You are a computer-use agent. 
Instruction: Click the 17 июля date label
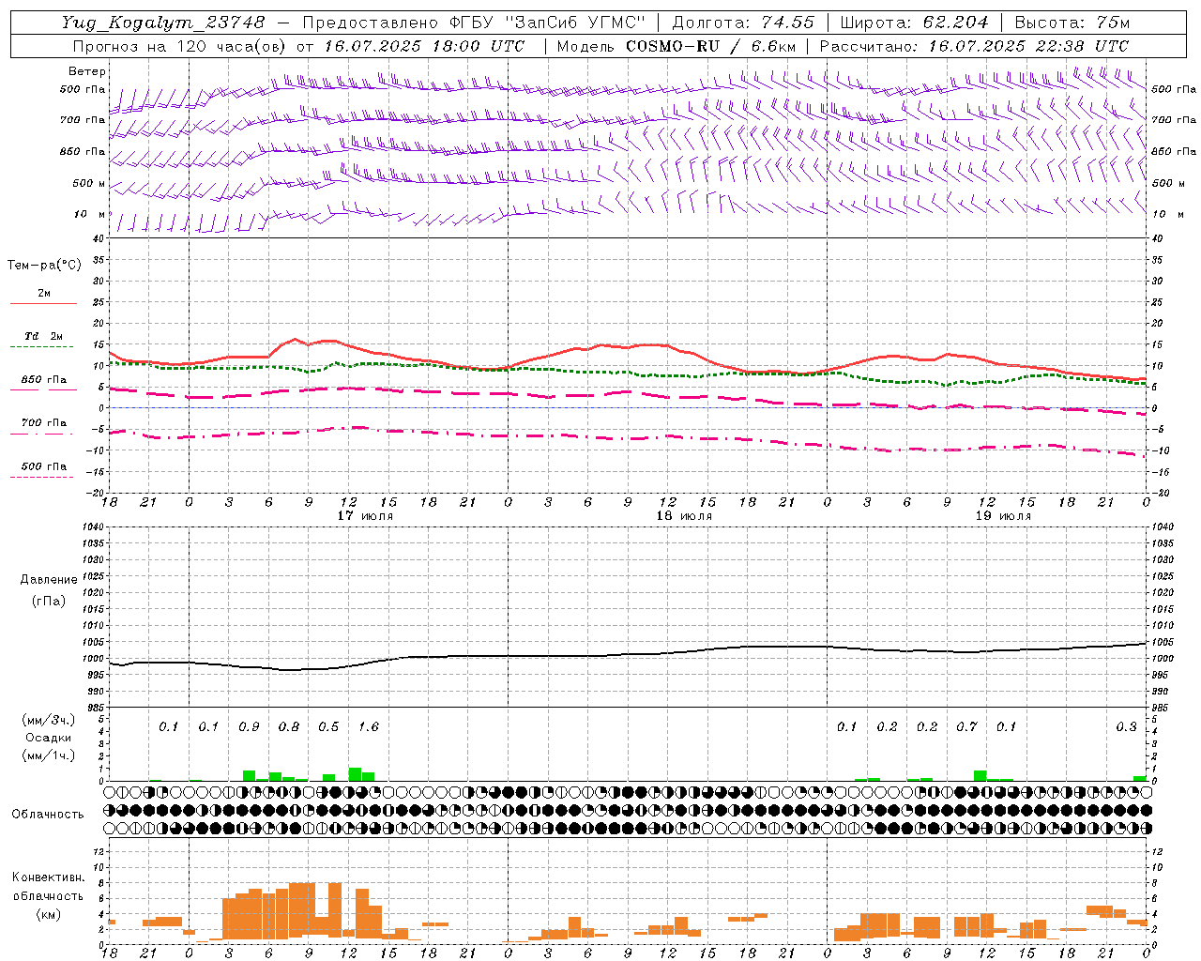(365, 516)
